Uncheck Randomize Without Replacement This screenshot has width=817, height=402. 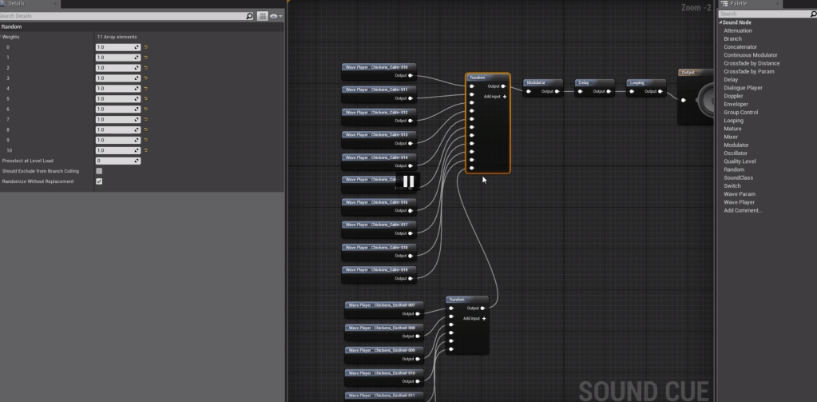(x=99, y=181)
